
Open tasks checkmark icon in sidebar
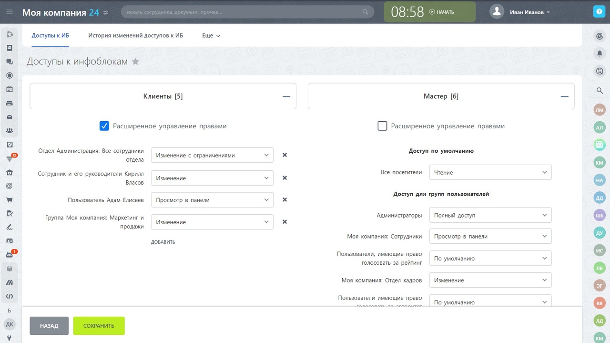tap(10, 145)
